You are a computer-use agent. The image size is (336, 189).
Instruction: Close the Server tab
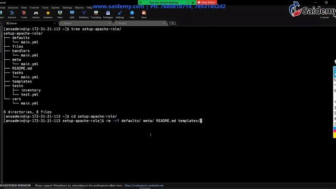(55, 23)
